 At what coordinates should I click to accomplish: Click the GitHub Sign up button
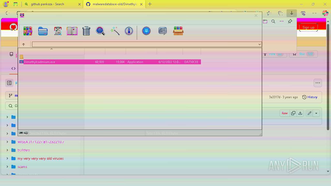click(309, 27)
